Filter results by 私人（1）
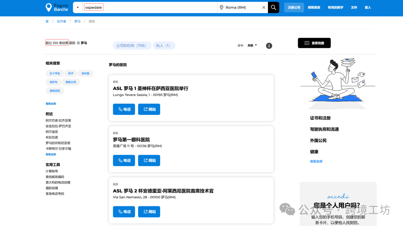Screen dimensions: 403x226 click(x=164, y=45)
